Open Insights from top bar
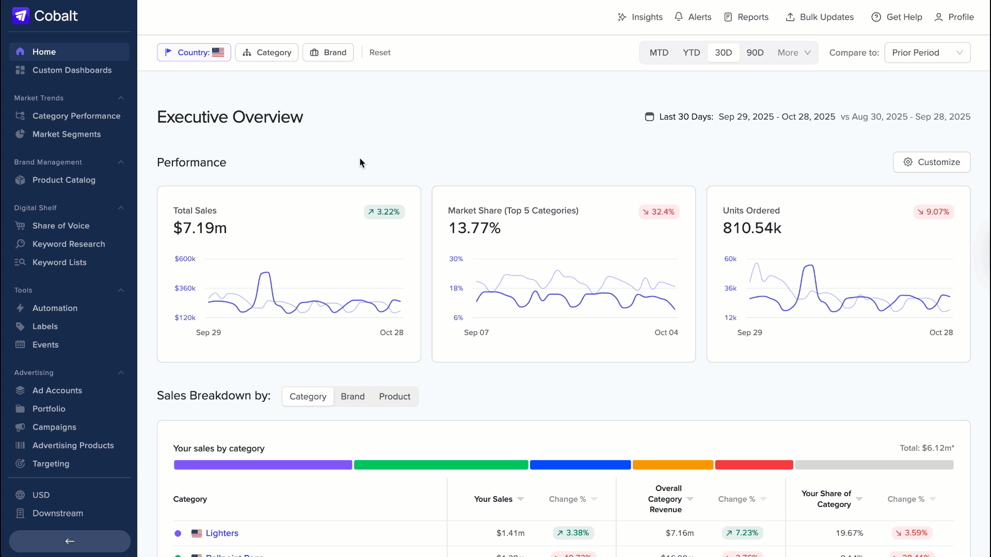This screenshot has width=991, height=557. point(640,17)
